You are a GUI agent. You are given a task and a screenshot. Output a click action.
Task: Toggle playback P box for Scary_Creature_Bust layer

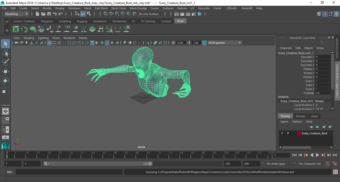point(288,133)
